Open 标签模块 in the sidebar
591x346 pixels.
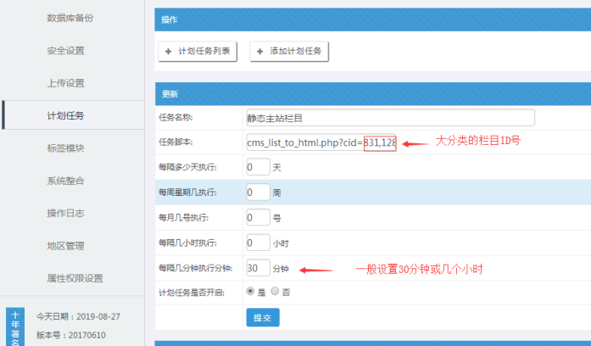pyautogui.click(x=65, y=148)
